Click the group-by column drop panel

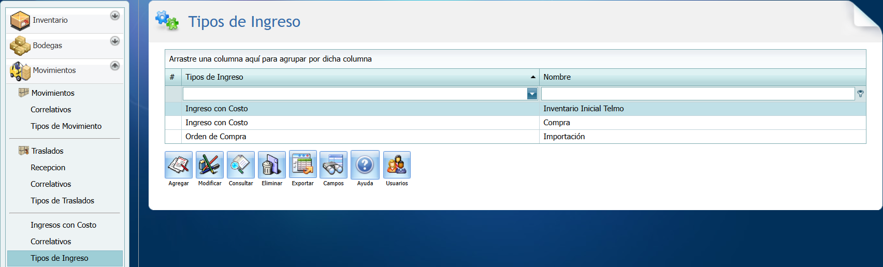(x=515, y=59)
